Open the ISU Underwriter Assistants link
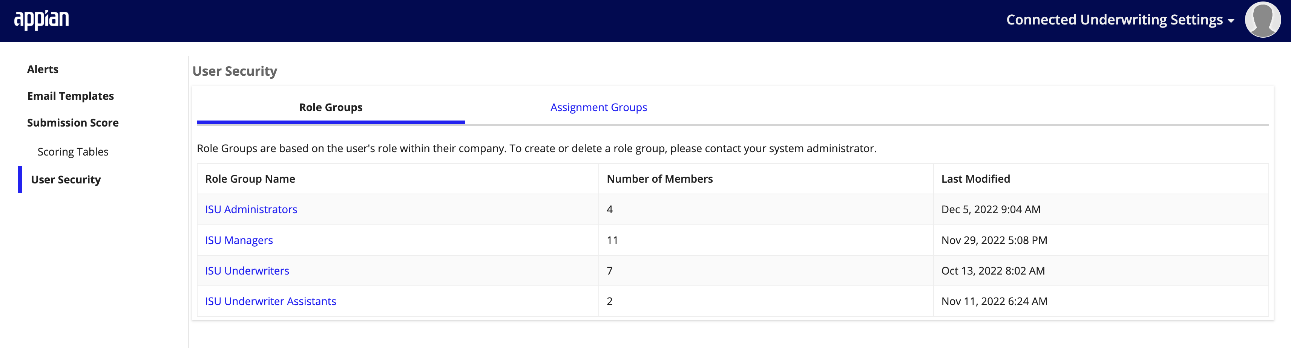The image size is (1291, 348). pyautogui.click(x=271, y=301)
